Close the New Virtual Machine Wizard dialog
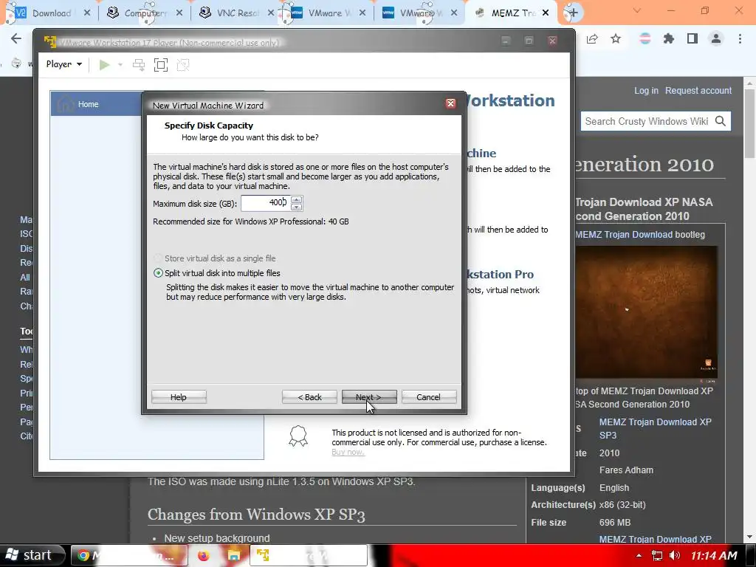Image resolution: width=756 pixels, height=567 pixels. (x=450, y=103)
